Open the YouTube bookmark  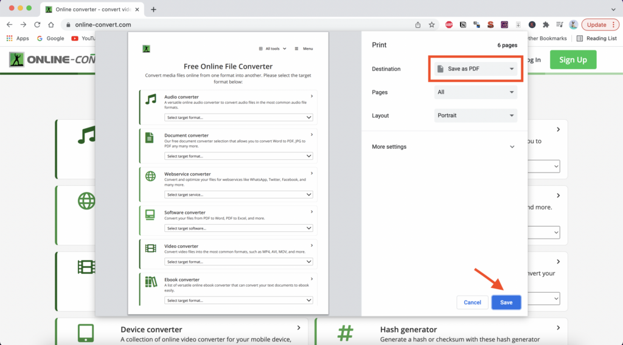tap(83, 38)
